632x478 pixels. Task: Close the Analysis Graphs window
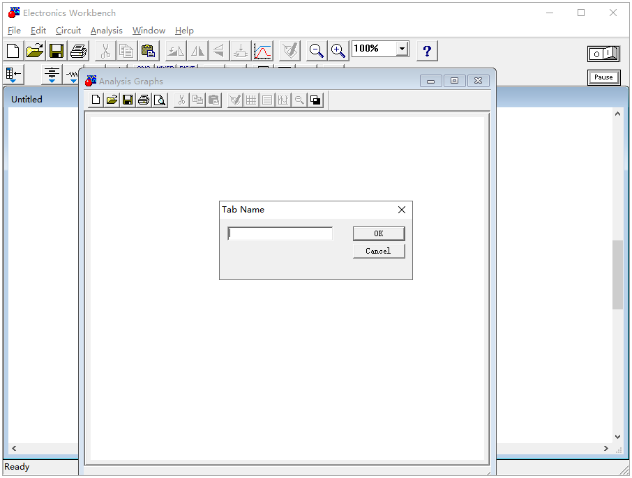tap(478, 81)
